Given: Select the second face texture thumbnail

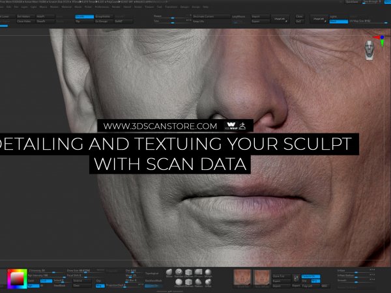Looking at the screenshot, I should click(x=262, y=277).
